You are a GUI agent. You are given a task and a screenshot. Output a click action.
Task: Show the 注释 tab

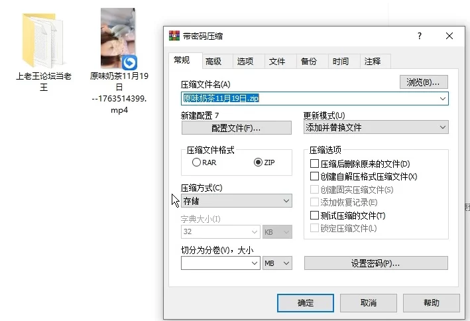pos(376,62)
